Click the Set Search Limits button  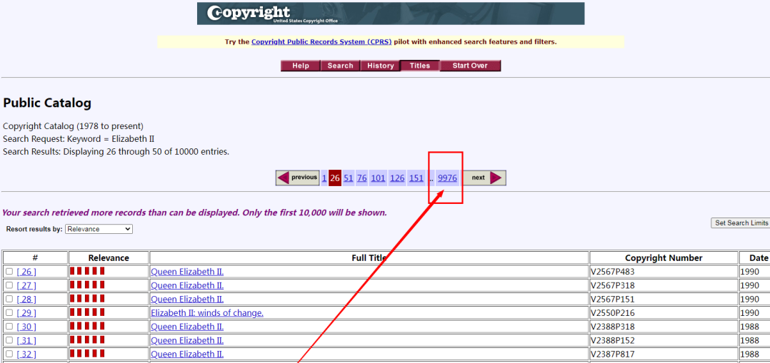[741, 223]
